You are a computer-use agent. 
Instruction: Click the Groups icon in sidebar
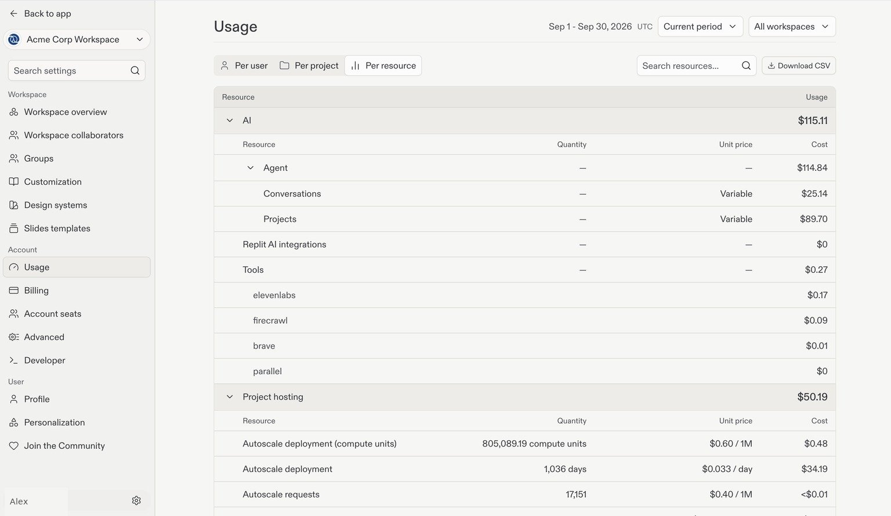[14, 158]
